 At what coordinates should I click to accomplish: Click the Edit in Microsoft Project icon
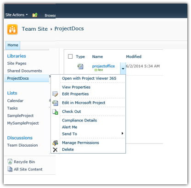point(55,103)
